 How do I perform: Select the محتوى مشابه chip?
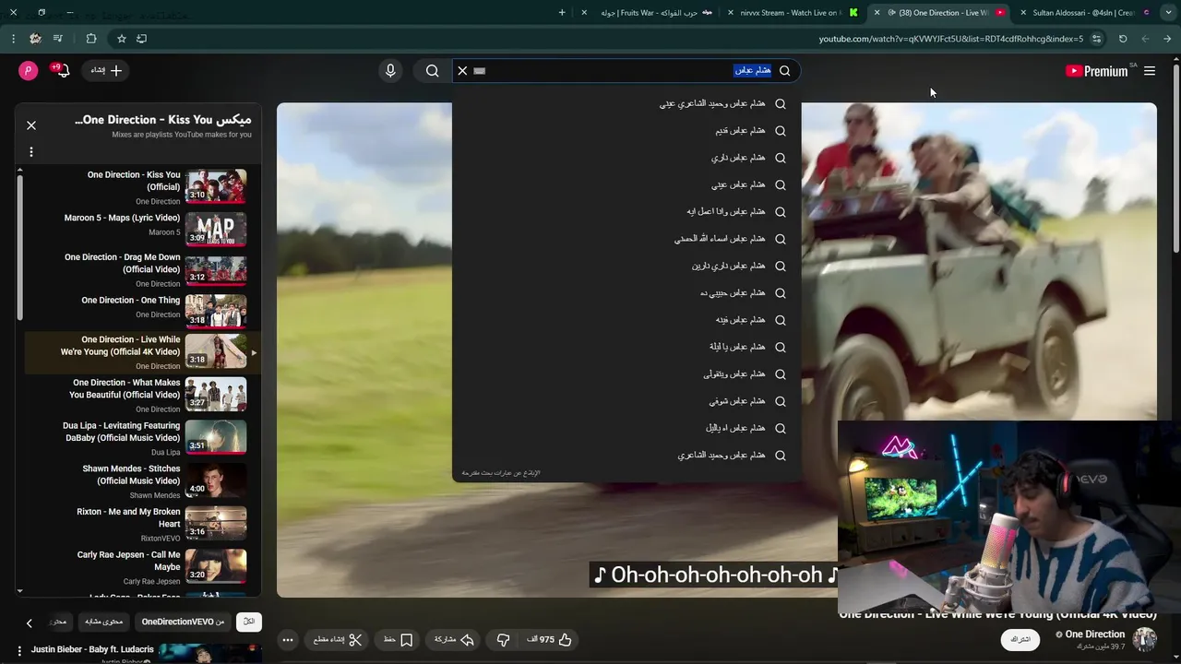103,622
